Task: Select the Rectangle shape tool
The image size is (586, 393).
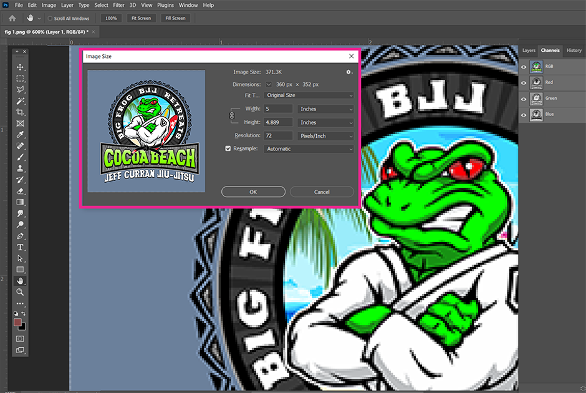Action: point(20,269)
